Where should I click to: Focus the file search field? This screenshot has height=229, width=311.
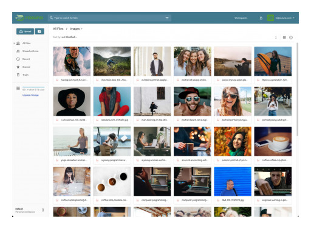pos(109,18)
